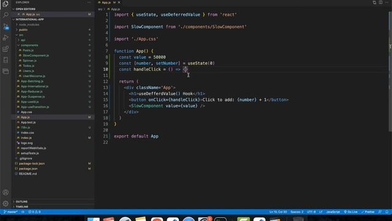Change JavaScript language mode
This screenshot has width=392, height=221.
pos(333,212)
